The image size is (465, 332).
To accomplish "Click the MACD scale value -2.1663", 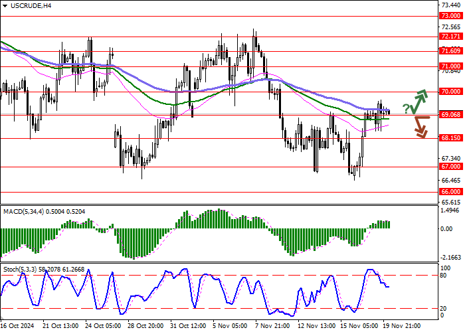I will click(451, 258).
